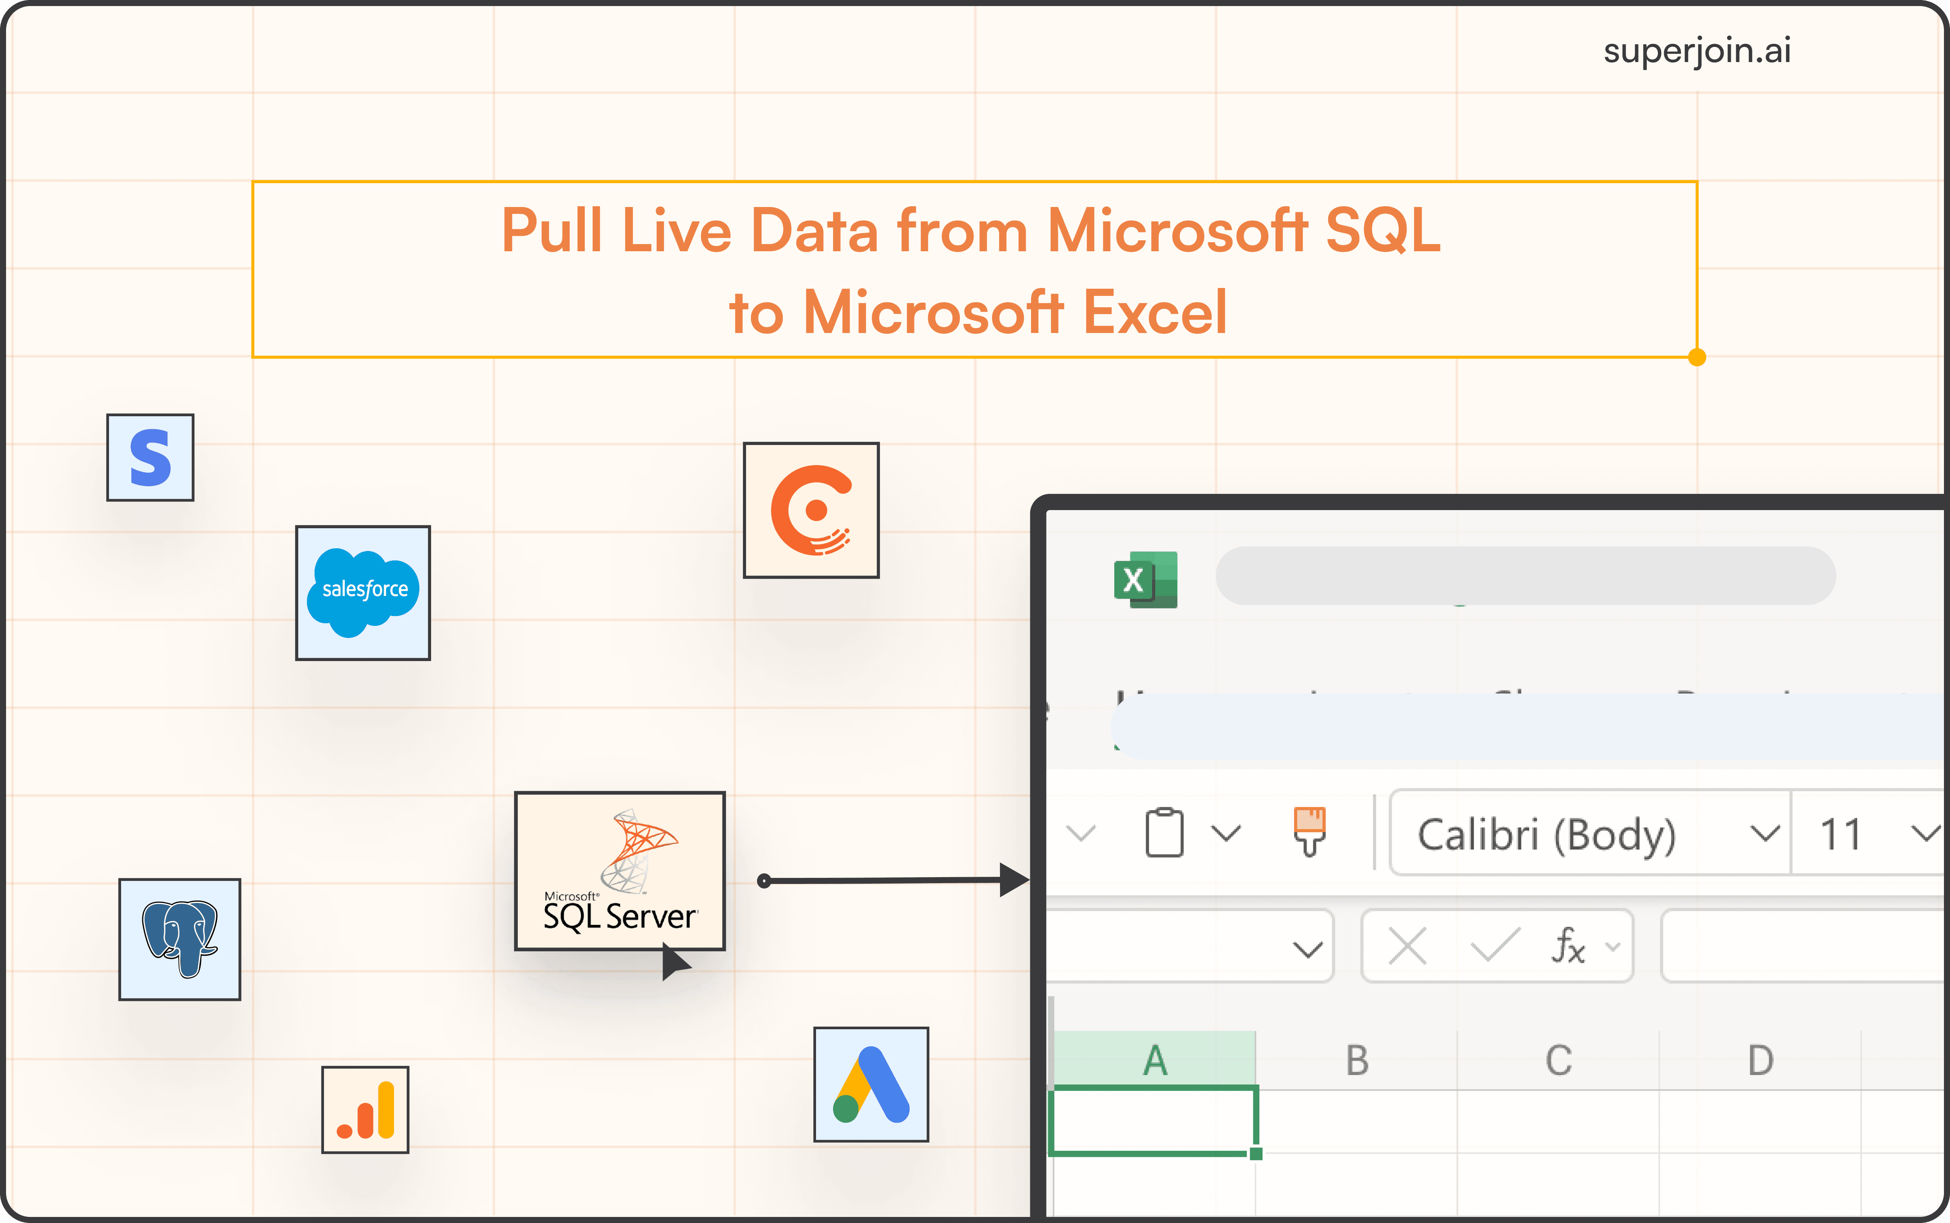1950x1223 pixels.
Task: Click the selected cell under column A
Action: coord(1154,1121)
